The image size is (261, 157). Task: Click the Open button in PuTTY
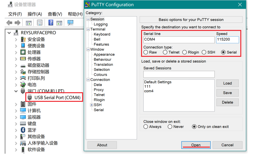click(x=196, y=145)
